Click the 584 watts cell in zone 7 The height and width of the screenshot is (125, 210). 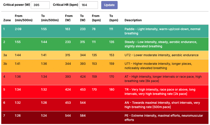[x=83, y=116]
